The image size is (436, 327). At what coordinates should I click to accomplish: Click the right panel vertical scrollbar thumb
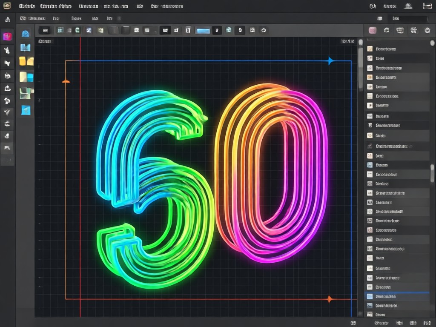point(432,173)
